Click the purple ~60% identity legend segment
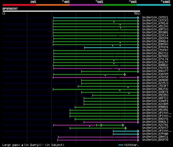Viewport: 173px width, 147px height. pyautogui.click(x=86, y=5)
